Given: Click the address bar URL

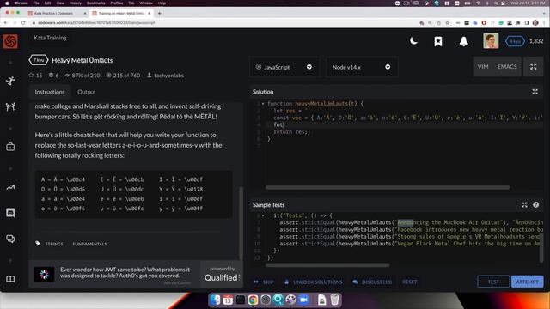Looking at the screenshot, I should pyautogui.click(x=96, y=23).
